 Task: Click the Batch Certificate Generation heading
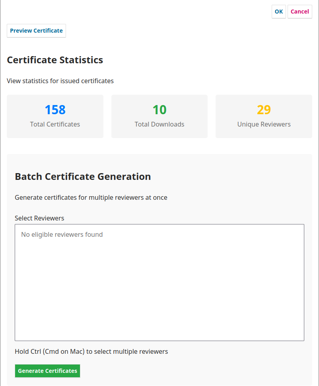point(83,177)
